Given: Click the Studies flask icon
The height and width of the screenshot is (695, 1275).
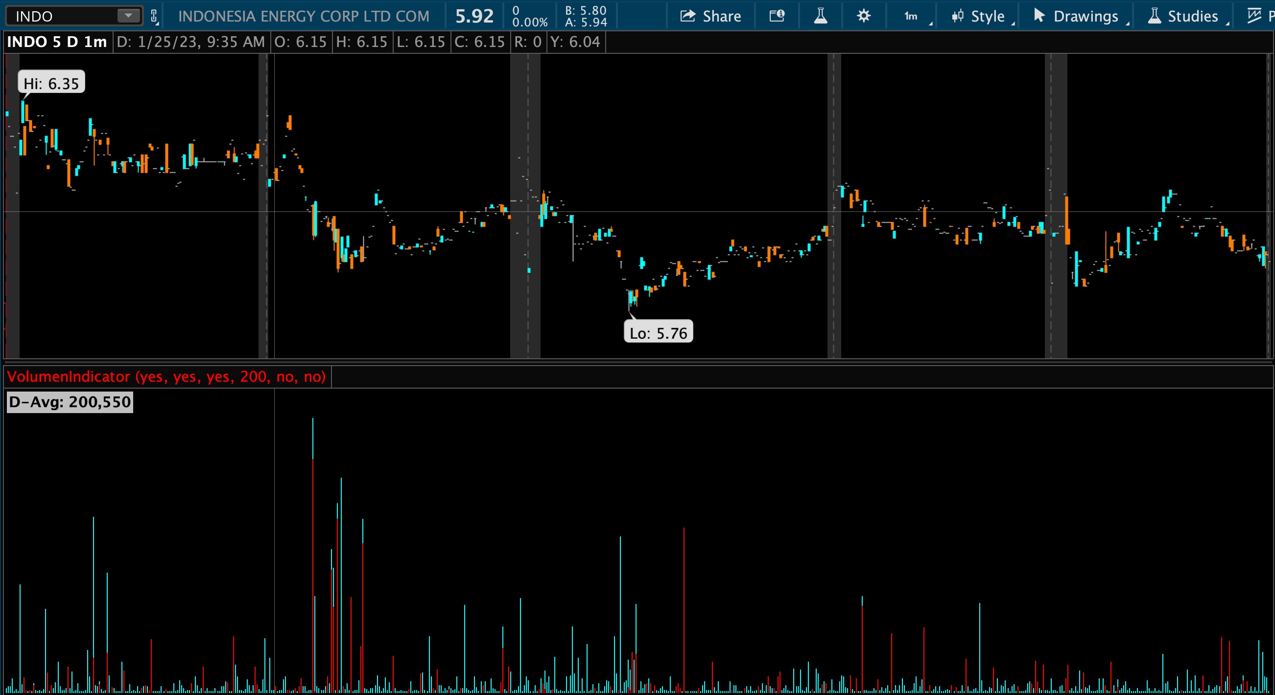Looking at the screenshot, I should click(1154, 16).
